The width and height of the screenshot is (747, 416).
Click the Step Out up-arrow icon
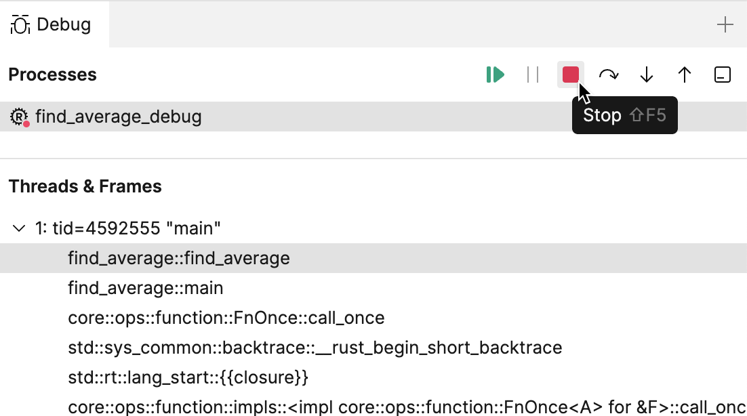point(684,75)
